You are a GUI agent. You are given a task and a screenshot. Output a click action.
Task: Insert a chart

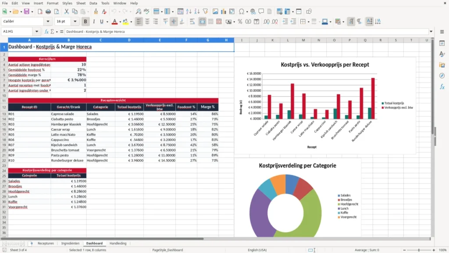(x=224, y=11)
